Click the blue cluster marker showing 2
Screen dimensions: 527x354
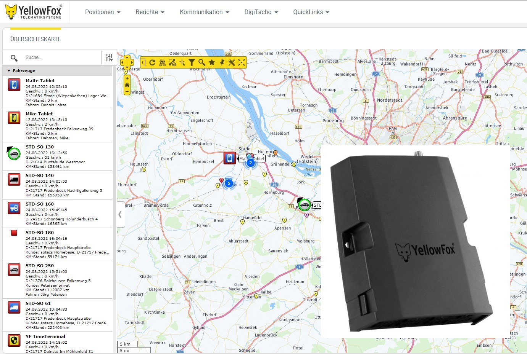coord(250,163)
